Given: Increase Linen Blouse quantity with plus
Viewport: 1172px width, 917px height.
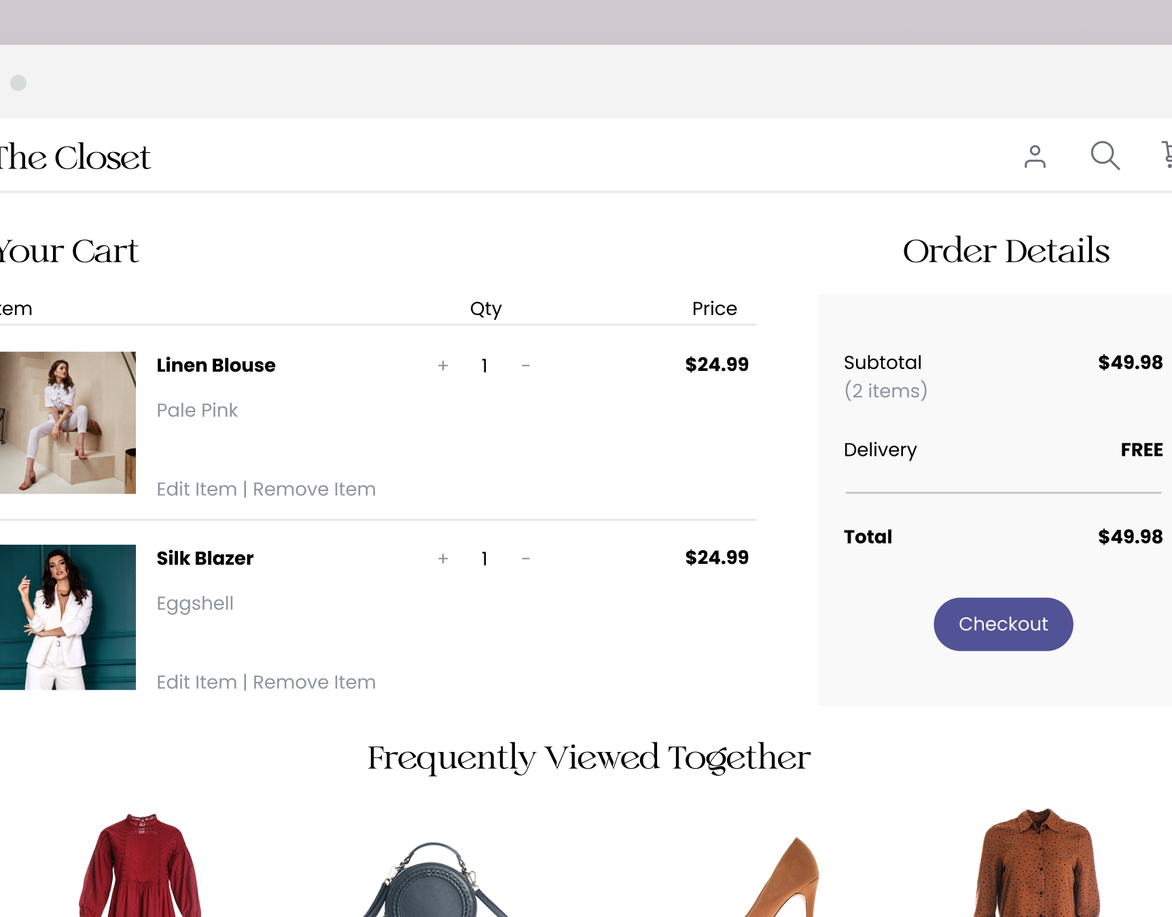Looking at the screenshot, I should click(443, 365).
